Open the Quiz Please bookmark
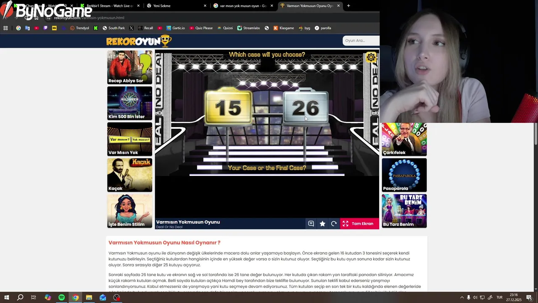The width and height of the screenshot is (538, 303). pos(201,28)
